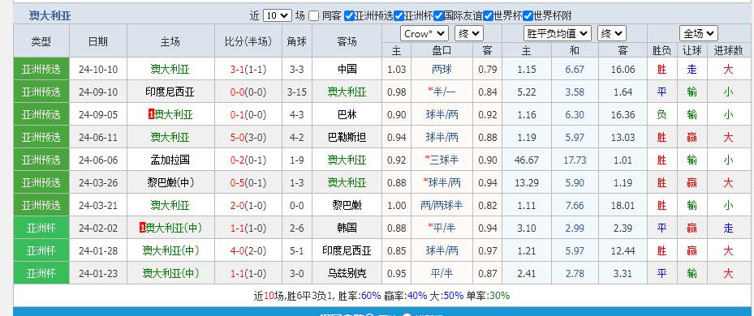Image resolution: width=754 pixels, height=316 pixels.
Task: Click handicap value *平/半
Action: click(x=442, y=228)
